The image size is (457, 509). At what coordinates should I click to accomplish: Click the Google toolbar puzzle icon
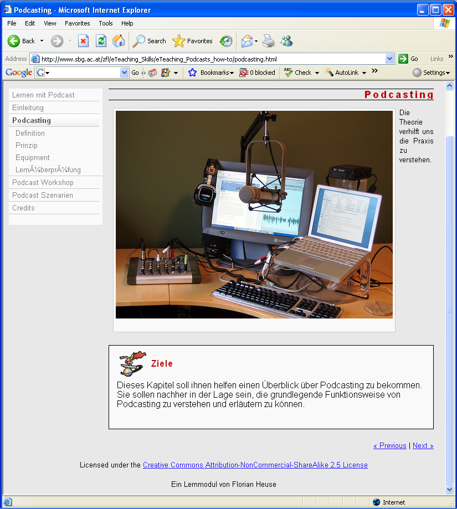point(166,73)
